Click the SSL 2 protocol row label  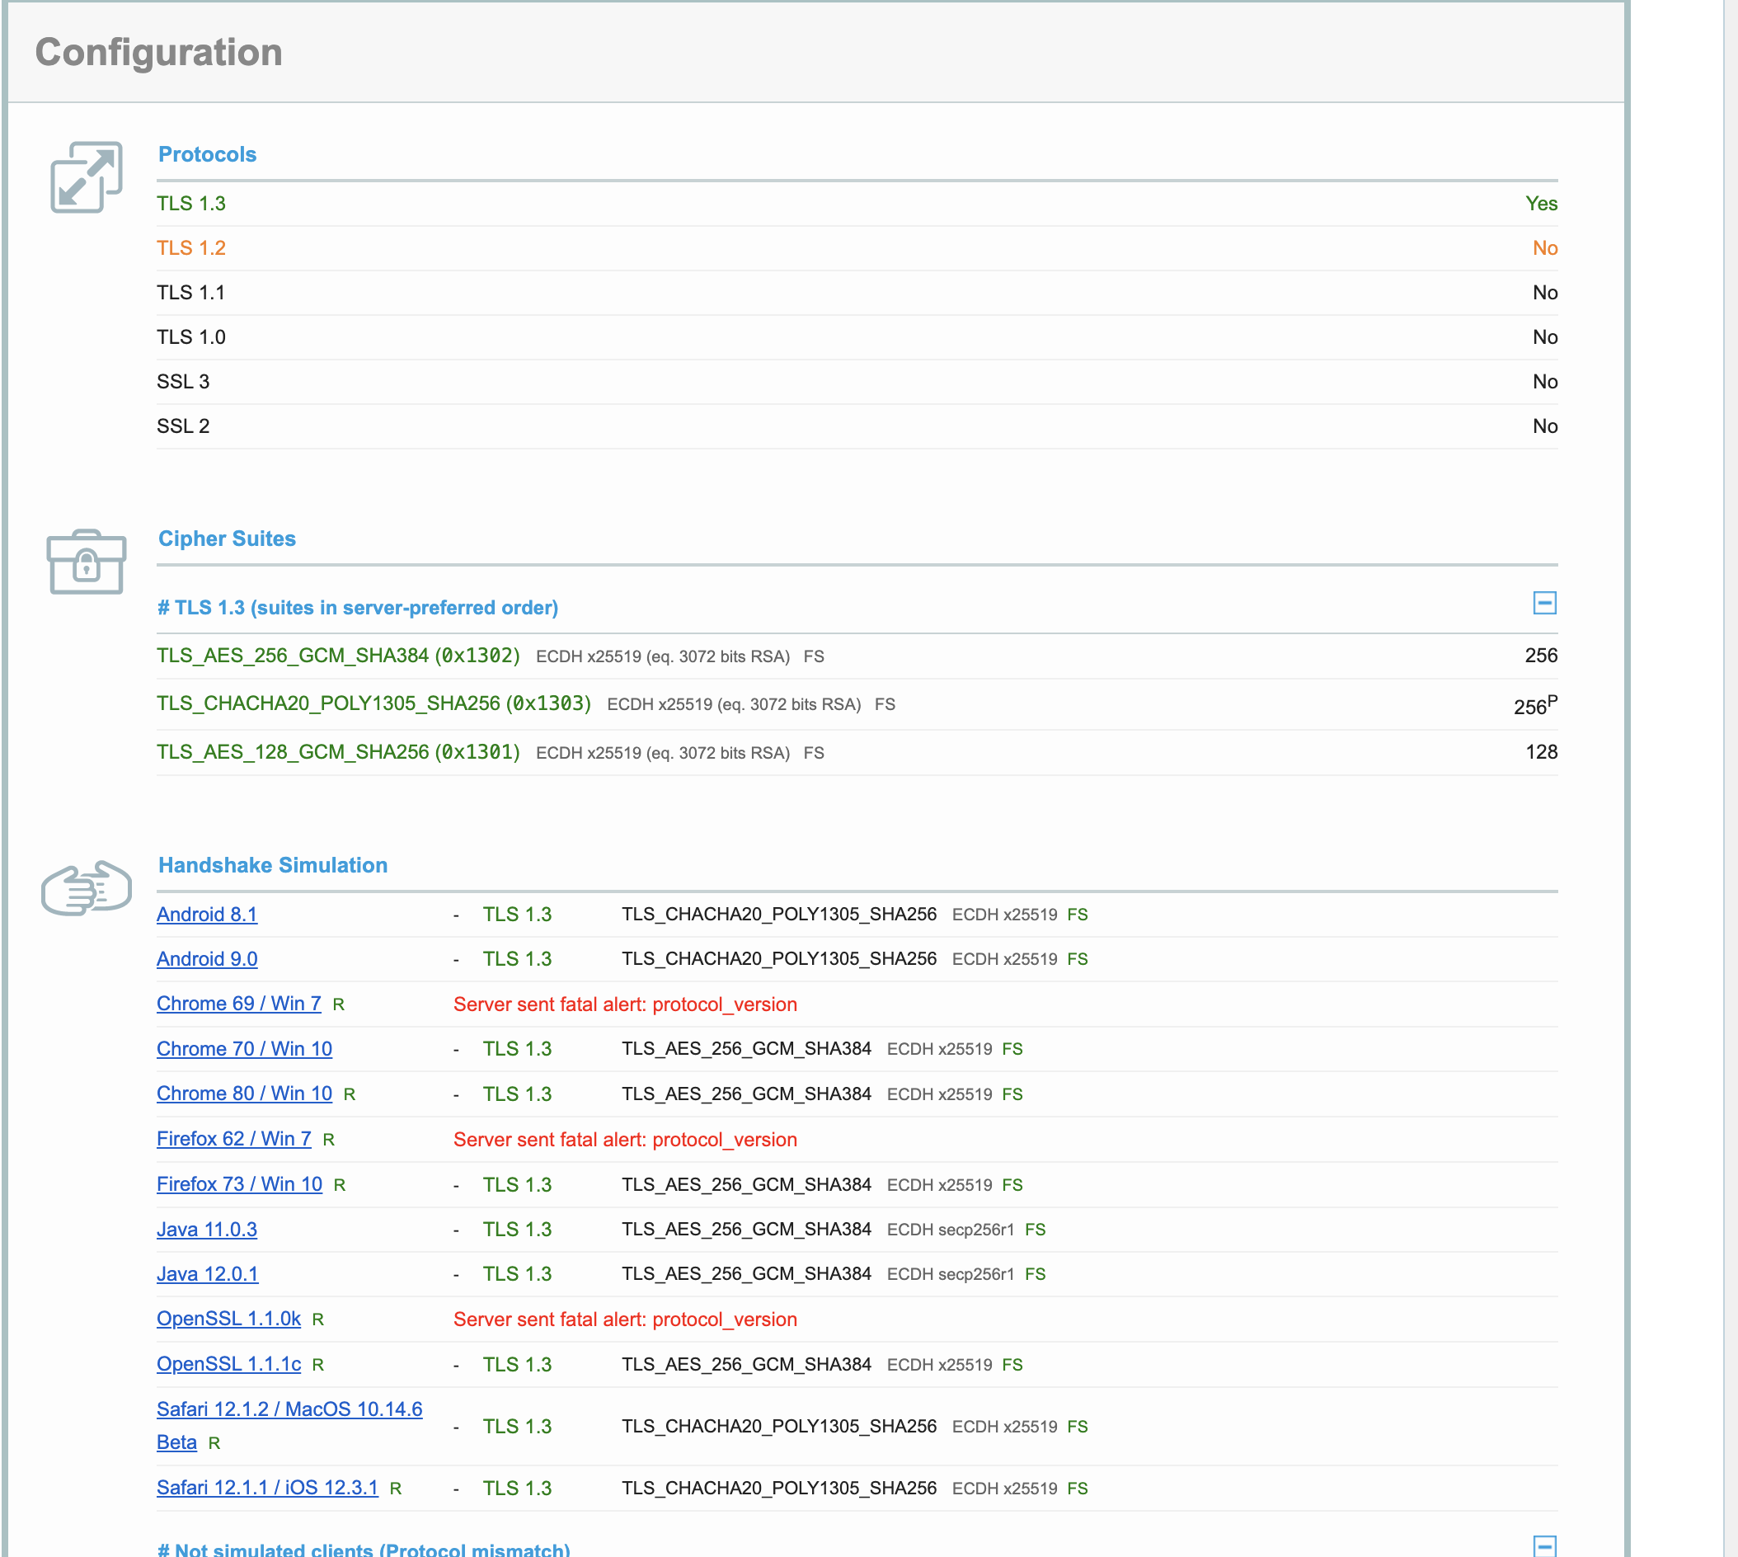(x=183, y=426)
